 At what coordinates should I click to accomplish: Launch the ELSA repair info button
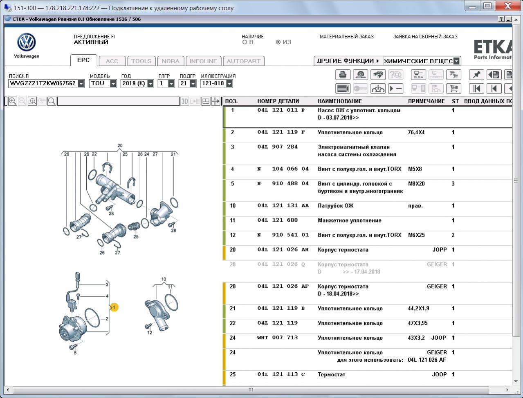click(418, 75)
